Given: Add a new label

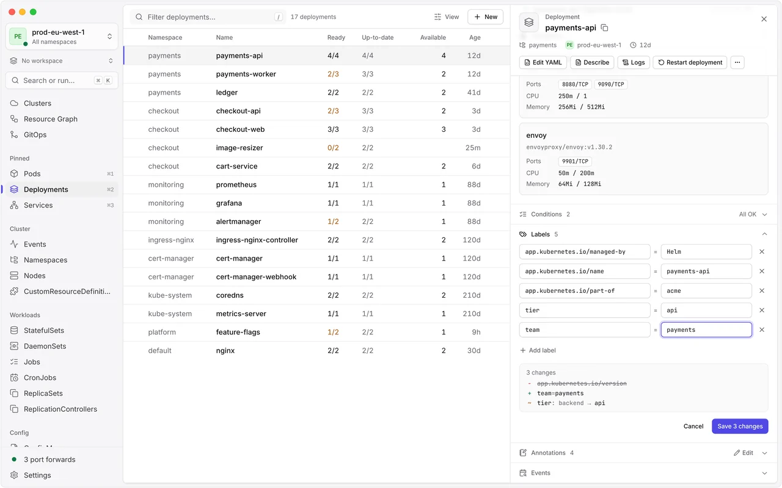Looking at the screenshot, I should tap(538, 351).
